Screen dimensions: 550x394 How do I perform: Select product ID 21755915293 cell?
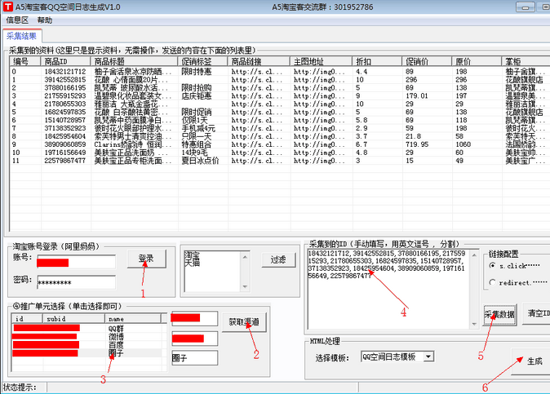(65, 95)
